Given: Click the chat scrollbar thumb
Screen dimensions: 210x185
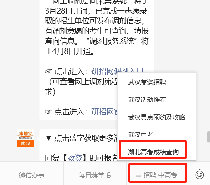Looking at the screenshot, I should [x=208, y=137].
